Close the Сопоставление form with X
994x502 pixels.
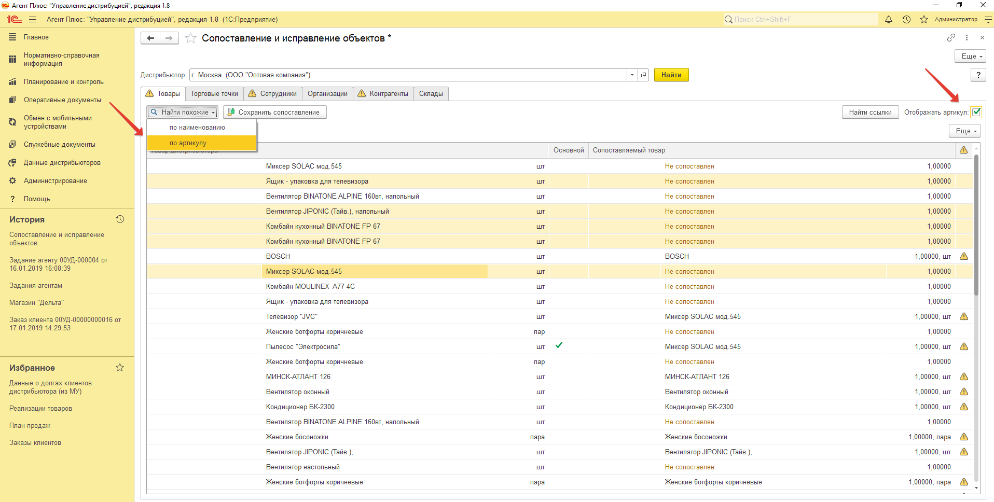982,37
